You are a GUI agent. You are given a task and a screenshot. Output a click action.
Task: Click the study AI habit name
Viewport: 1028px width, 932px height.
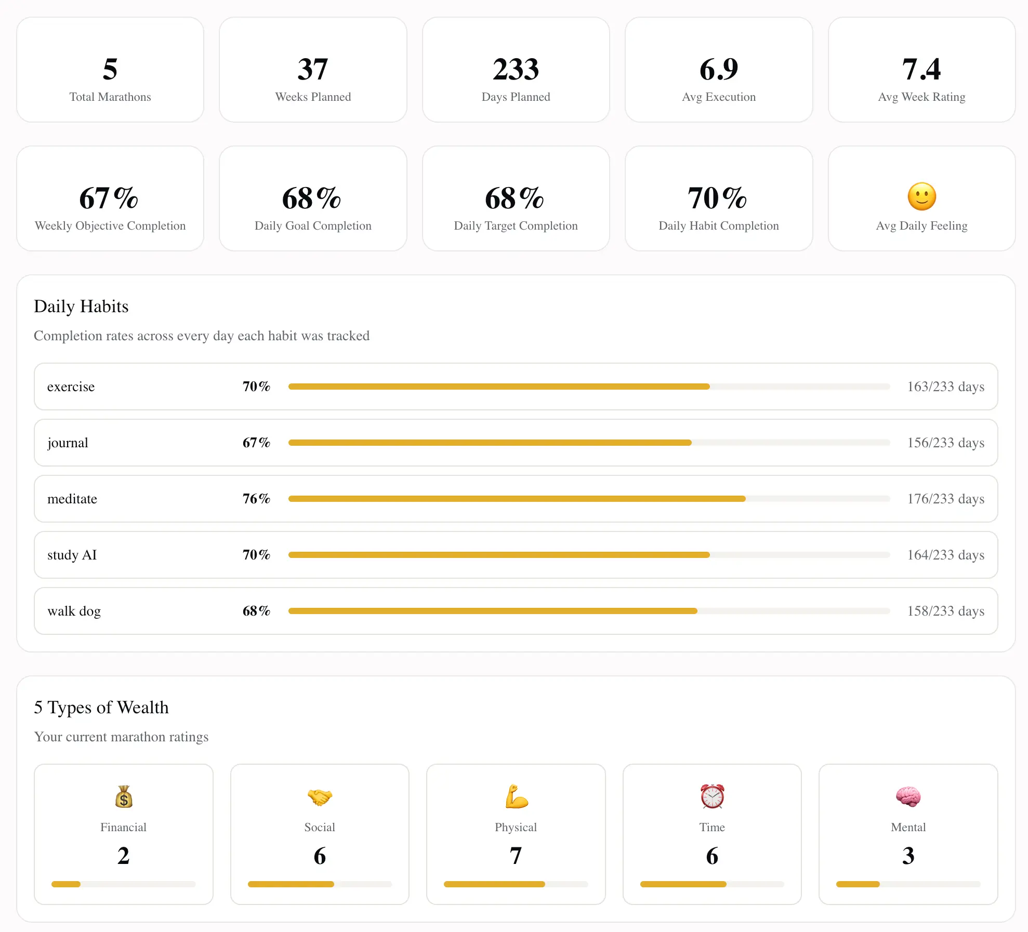coord(72,555)
